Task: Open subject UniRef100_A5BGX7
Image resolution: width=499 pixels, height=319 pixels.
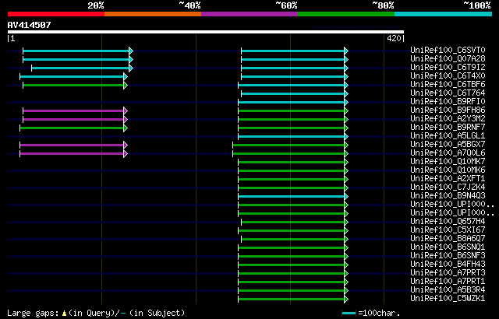Action: [448, 145]
